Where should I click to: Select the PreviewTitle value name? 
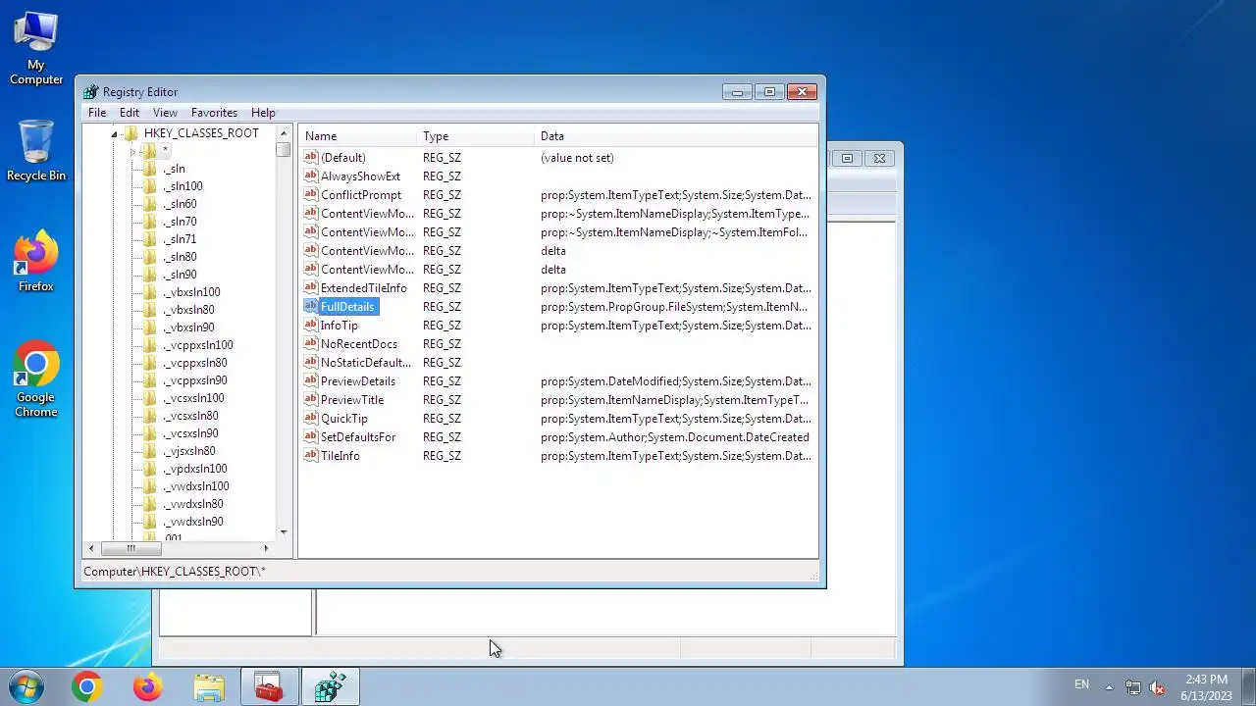[x=352, y=399]
